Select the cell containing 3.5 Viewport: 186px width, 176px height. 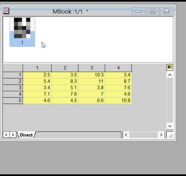[x=65, y=75]
